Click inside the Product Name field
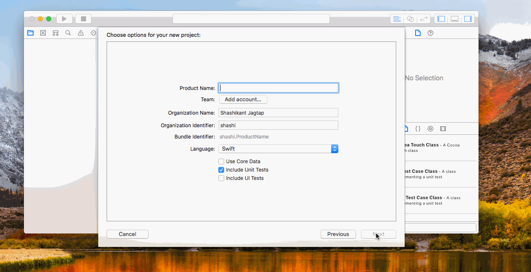The image size is (531, 272). click(x=278, y=87)
